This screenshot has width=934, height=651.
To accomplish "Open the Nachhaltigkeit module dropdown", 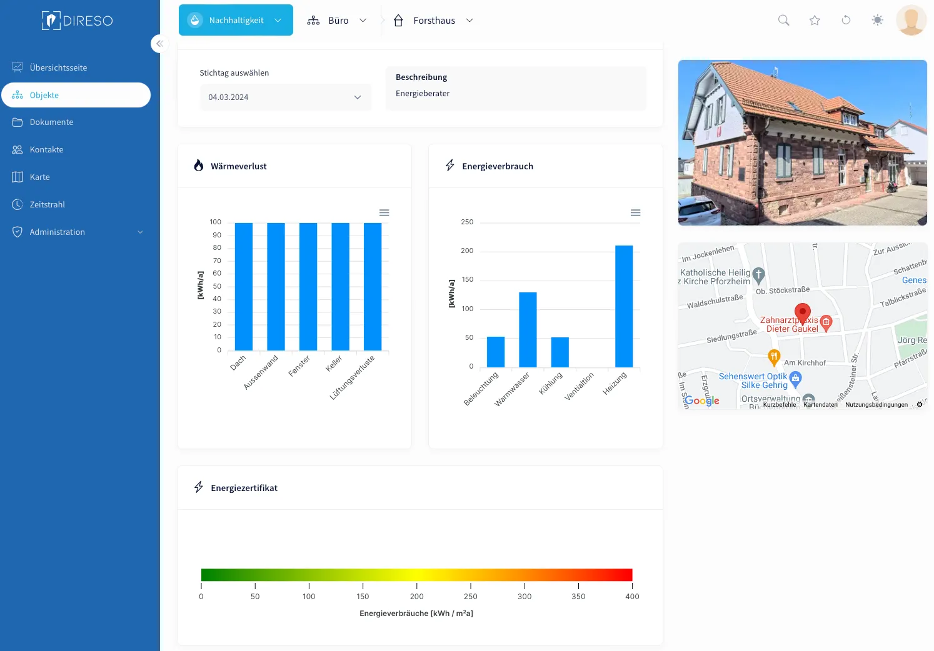I will pos(236,20).
